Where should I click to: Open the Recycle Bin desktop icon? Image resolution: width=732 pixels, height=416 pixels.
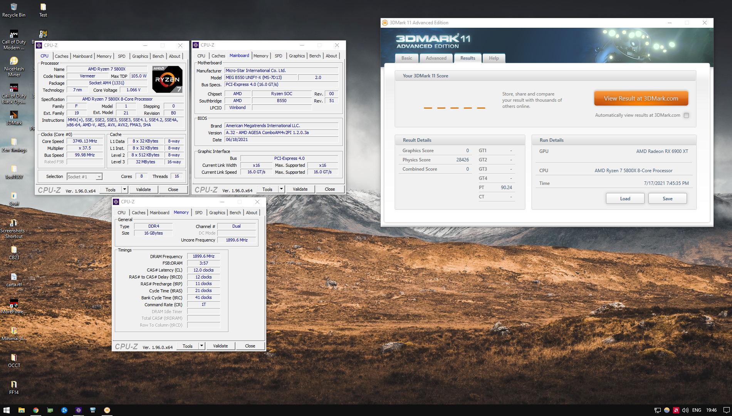[x=14, y=10]
